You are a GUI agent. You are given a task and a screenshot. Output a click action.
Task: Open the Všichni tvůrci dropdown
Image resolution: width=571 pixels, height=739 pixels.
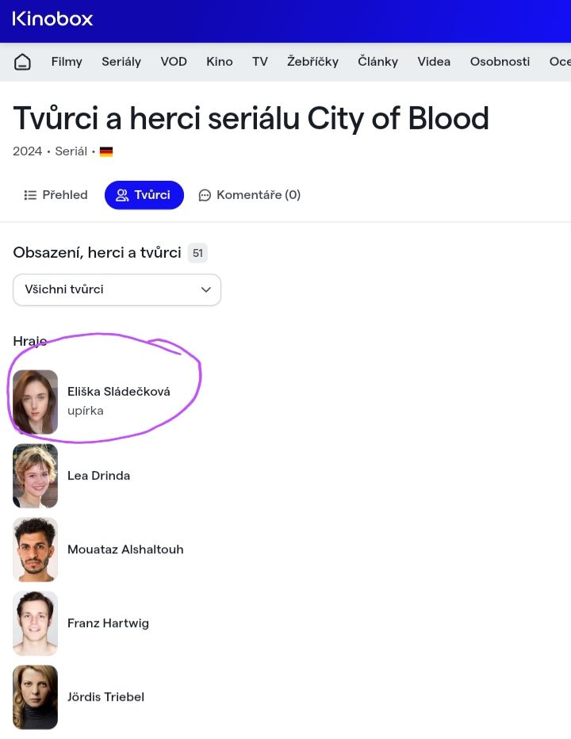[117, 289]
